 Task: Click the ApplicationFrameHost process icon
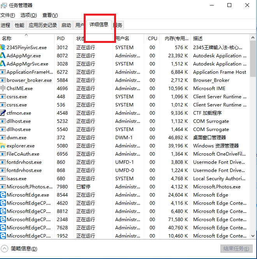pyautogui.click(x=3, y=72)
